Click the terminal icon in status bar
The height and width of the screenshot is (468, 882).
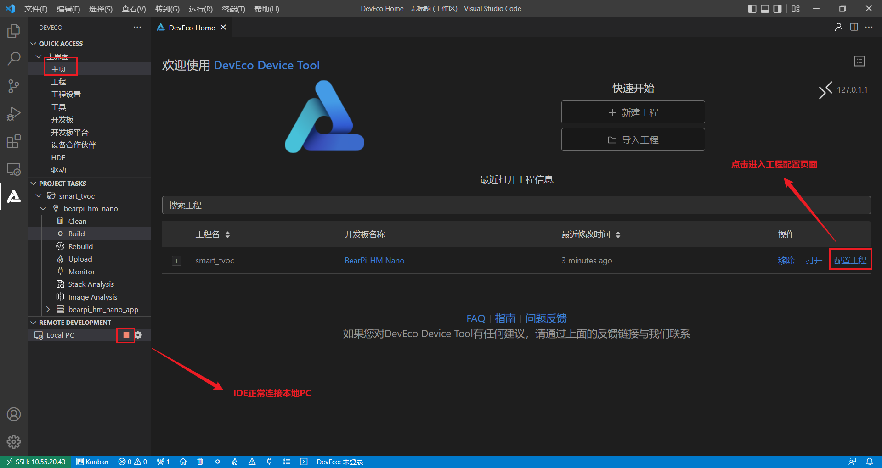[x=304, y=462]
